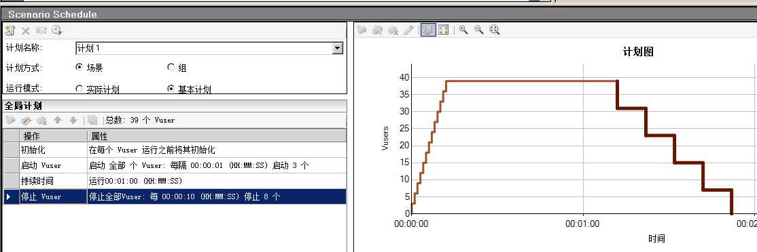Click the delete schedule X icon
The width and height of the screenshot is (757, 252).
pos(26,30)
